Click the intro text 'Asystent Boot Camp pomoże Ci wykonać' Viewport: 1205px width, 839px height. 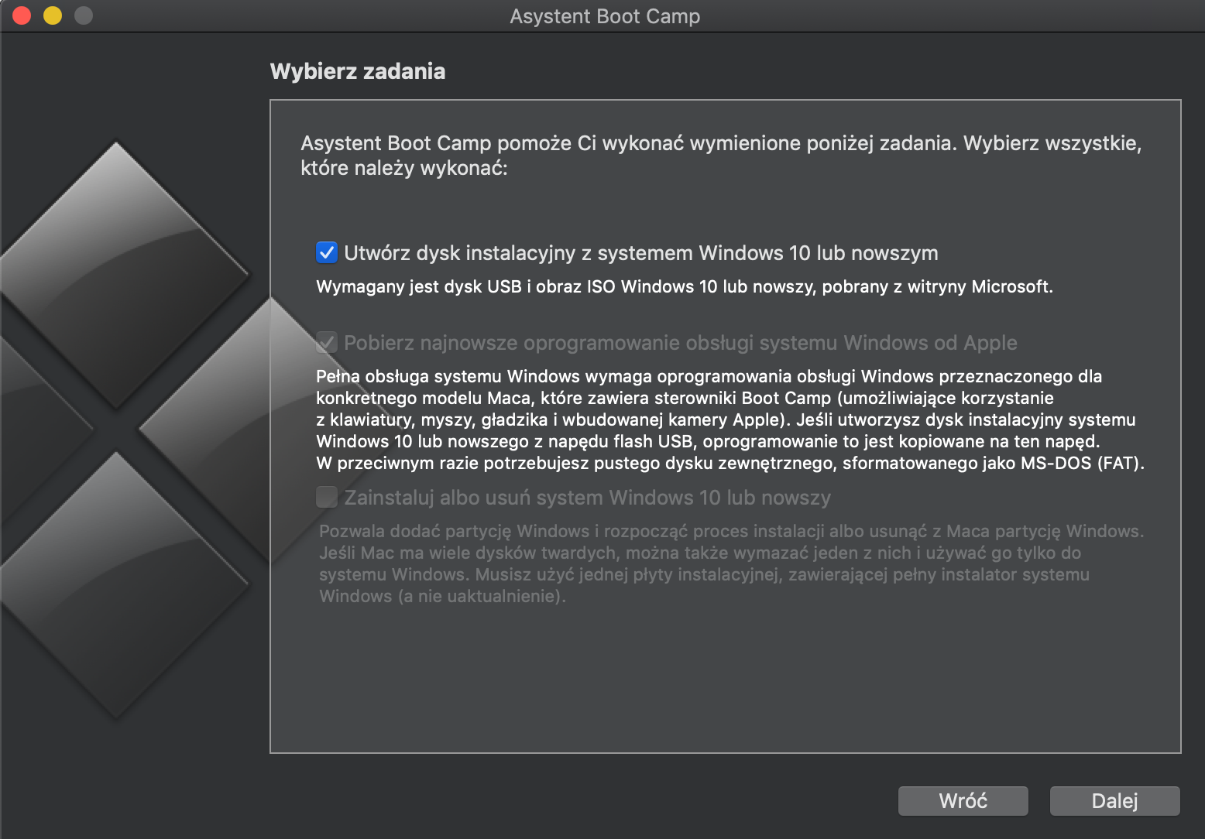coord(721,155)
